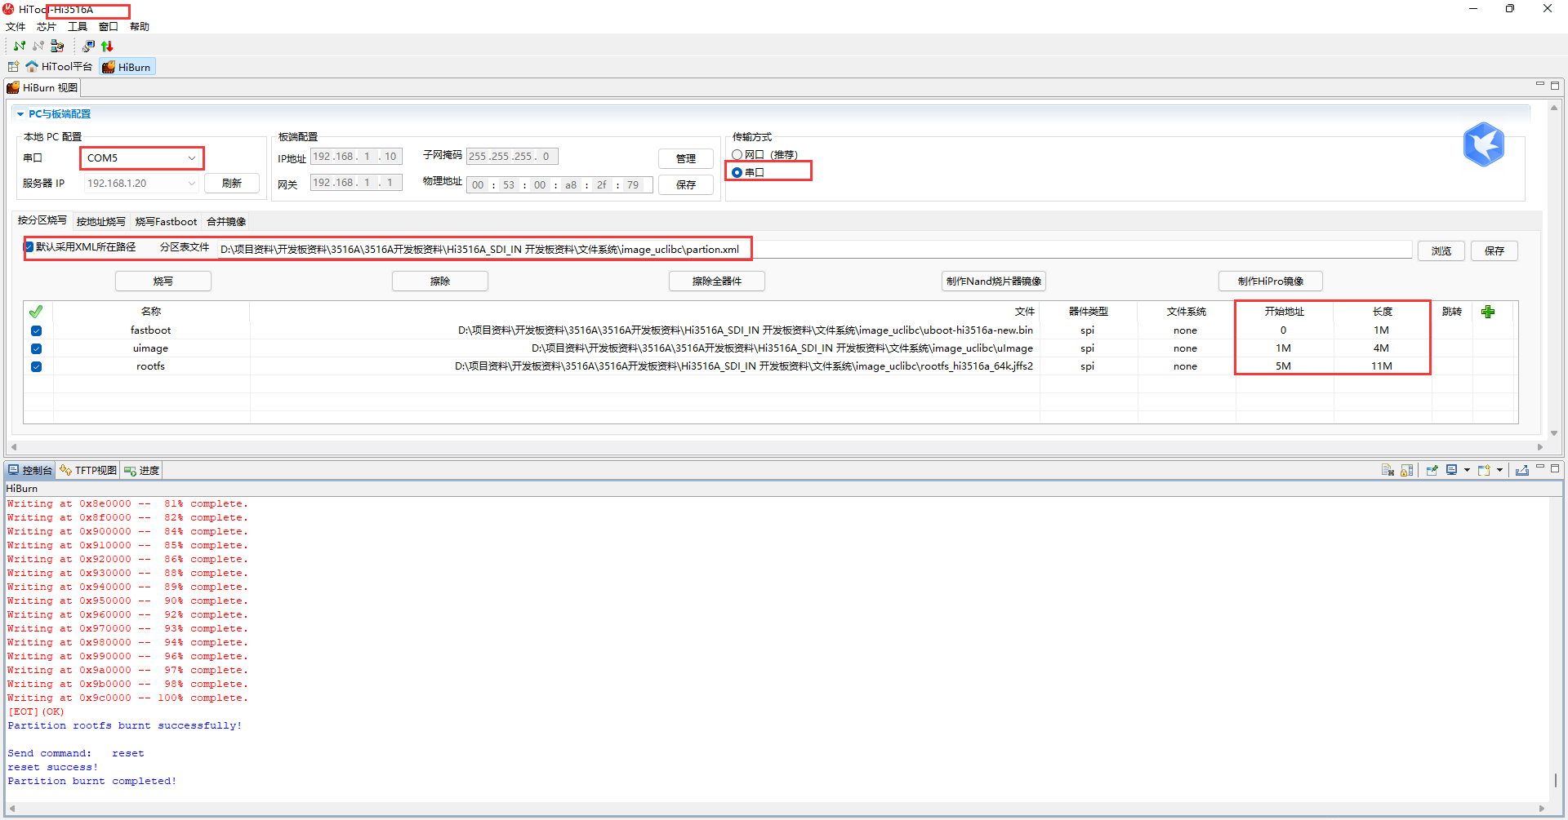Switch to the 按地址烧写 tab
This screenshot has height=820, width=1568.
(x=101, y=222)
